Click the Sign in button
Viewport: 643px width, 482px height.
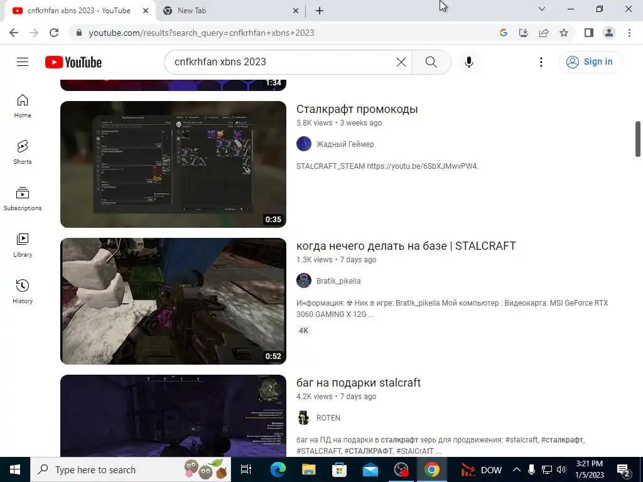[590, 62]
